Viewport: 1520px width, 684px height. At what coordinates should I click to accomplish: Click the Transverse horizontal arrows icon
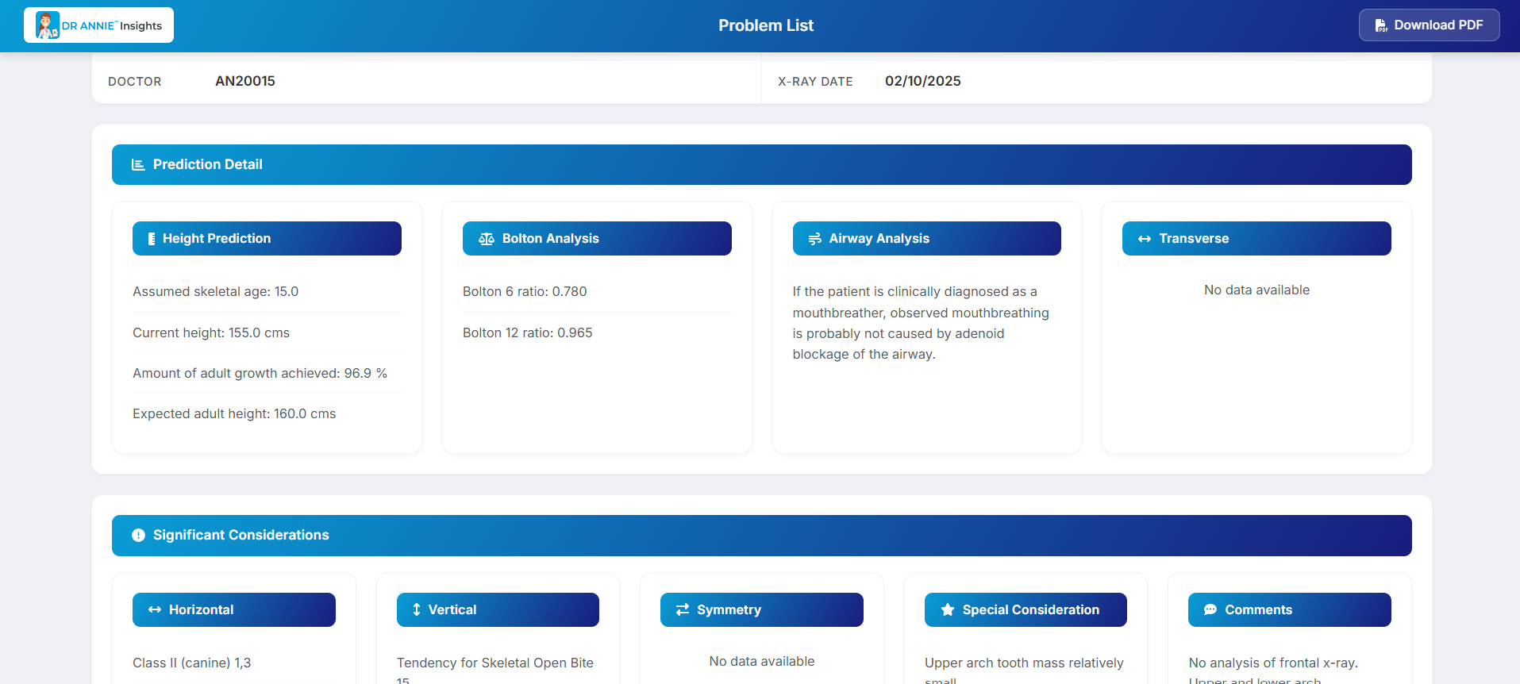tap(1145, 239)
